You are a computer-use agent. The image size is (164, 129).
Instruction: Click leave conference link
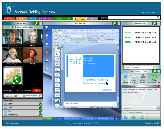coord(24,91)
